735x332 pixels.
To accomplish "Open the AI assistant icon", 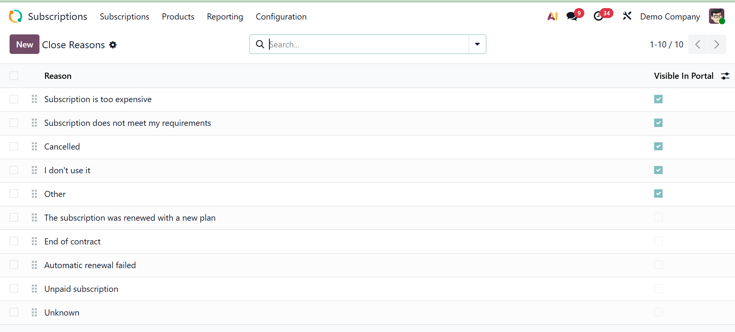I will [552, 16].
